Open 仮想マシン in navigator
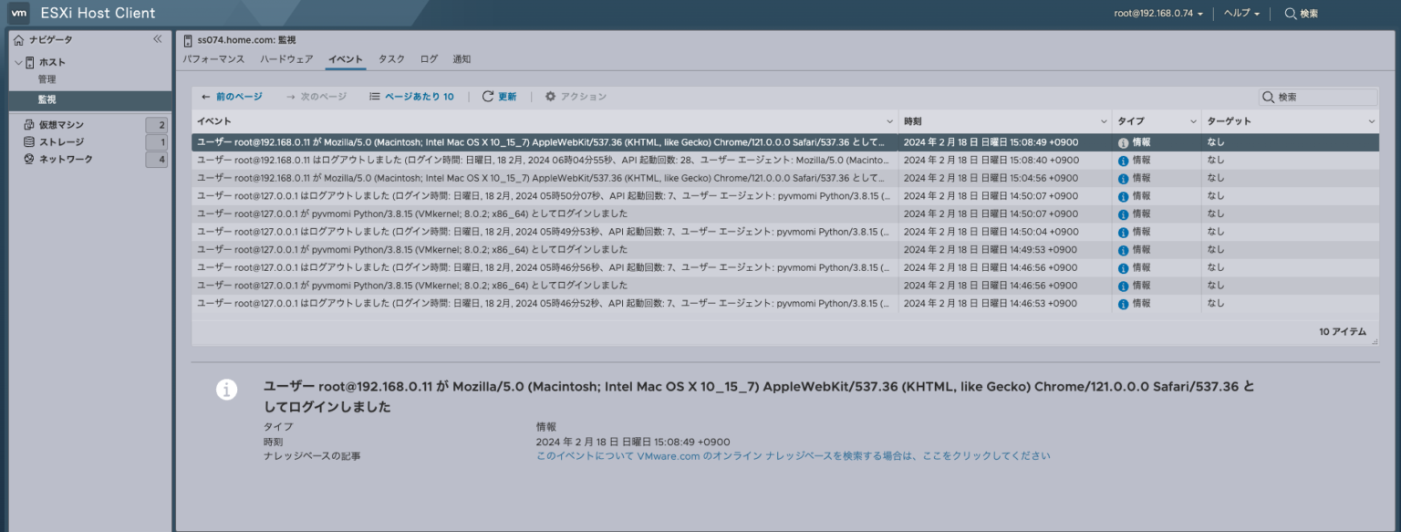Image resolution: width=1401 pixels, height=532 pixels. click(x=61, y=125)
